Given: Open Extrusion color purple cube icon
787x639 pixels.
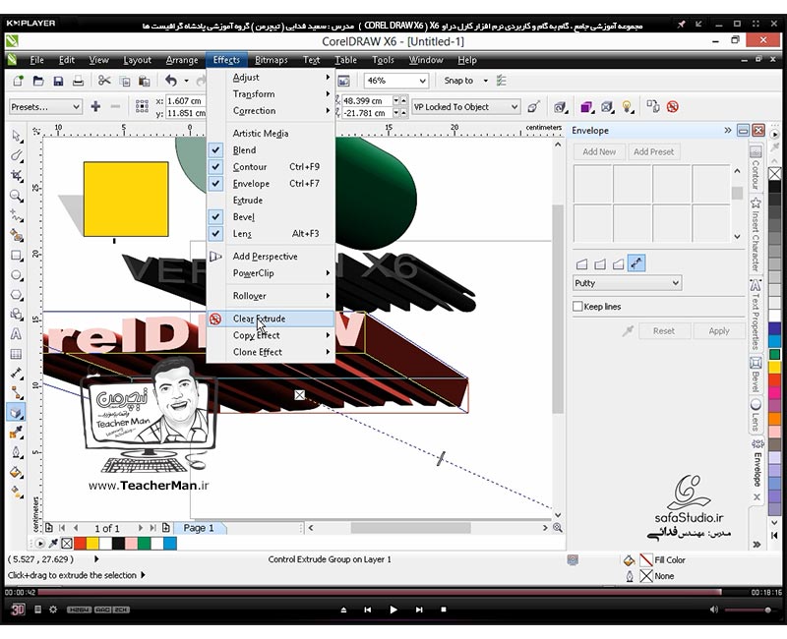Looking at the screenshot, I should [x=586, y=107].
